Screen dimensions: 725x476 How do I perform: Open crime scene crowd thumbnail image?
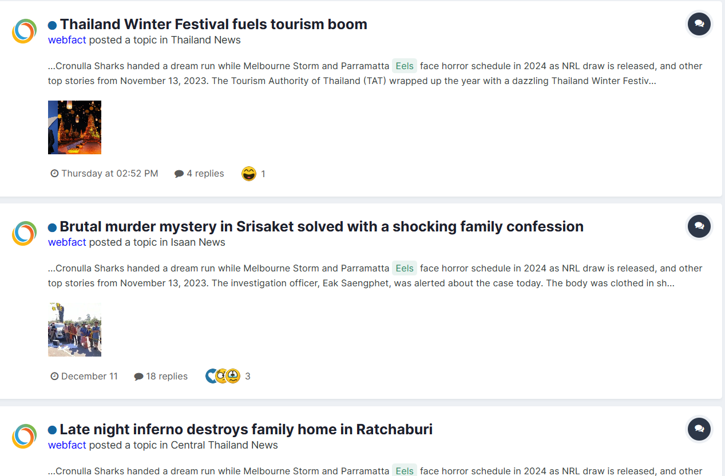coord(74,330)
